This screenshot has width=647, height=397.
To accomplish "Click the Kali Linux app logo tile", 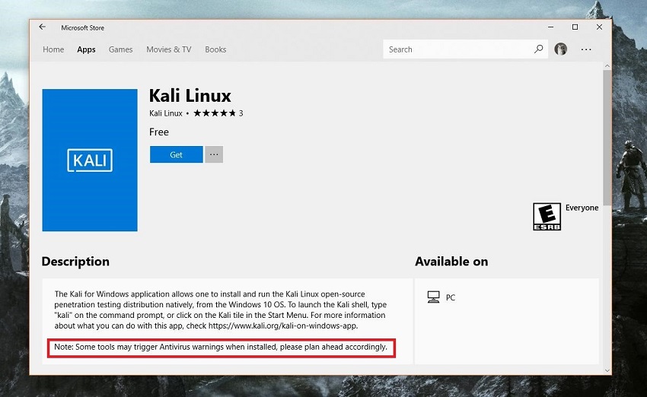I will 90,160.
